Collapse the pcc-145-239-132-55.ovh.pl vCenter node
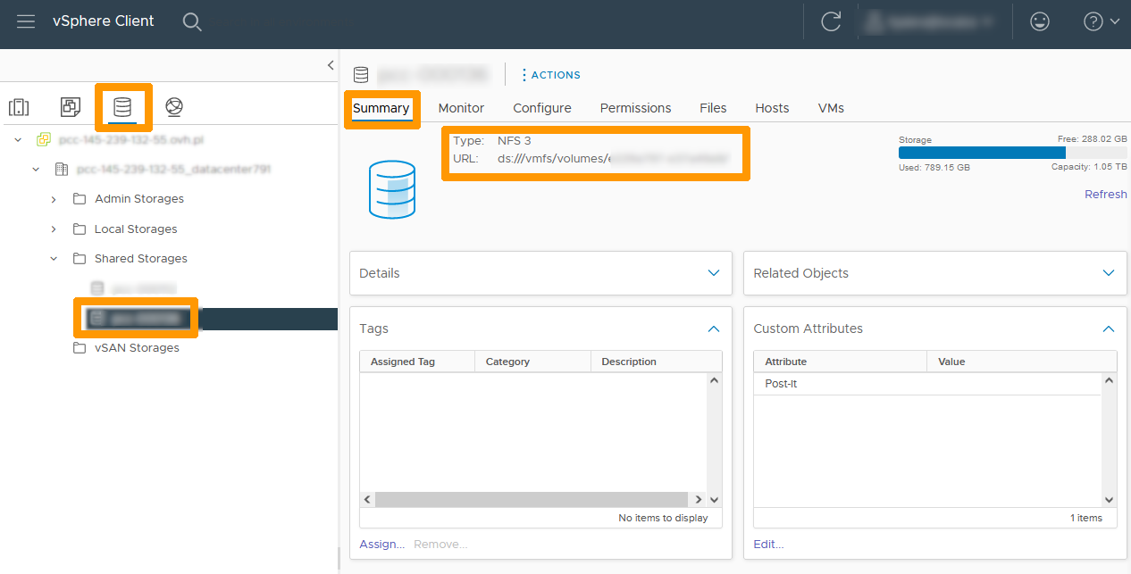The width and height of the screenshot is (1131, 574). [19, 140]
